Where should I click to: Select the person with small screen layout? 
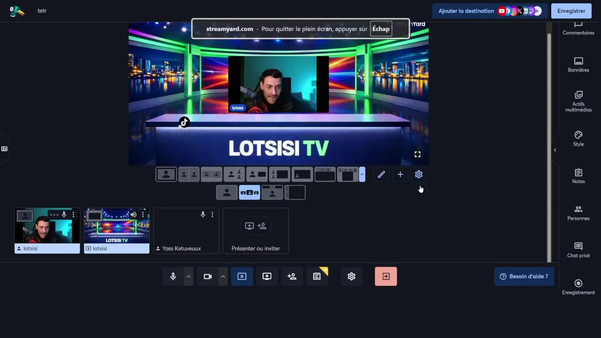pos(257,174)
